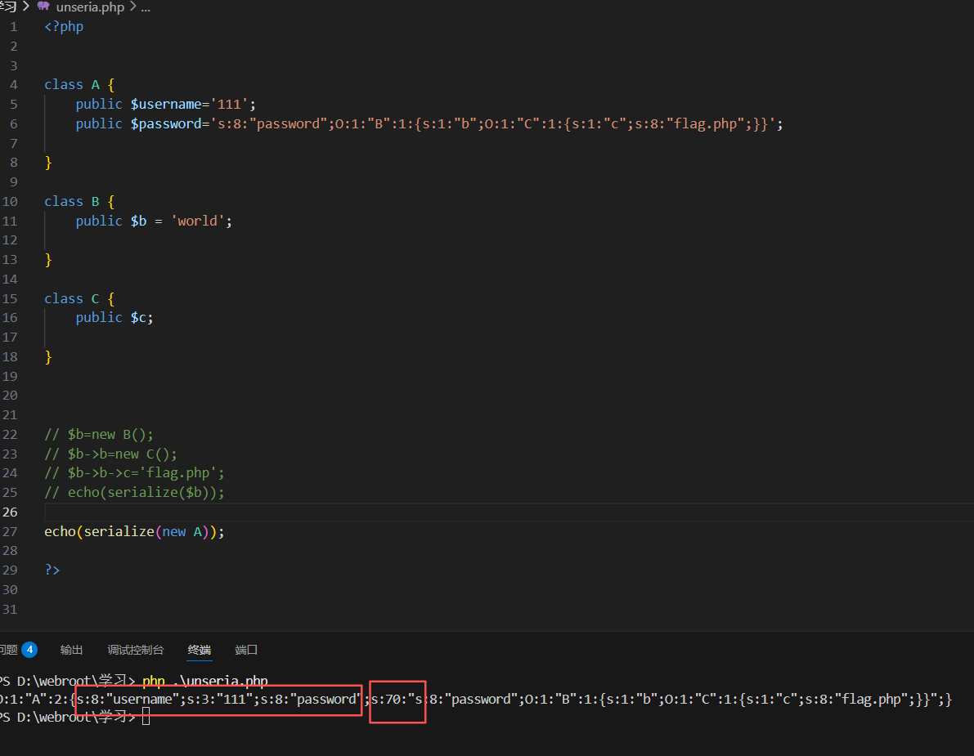Open the 问题 panel tab
The width and height of the screenshot is (974, 756).
click(x=8, y=650)
